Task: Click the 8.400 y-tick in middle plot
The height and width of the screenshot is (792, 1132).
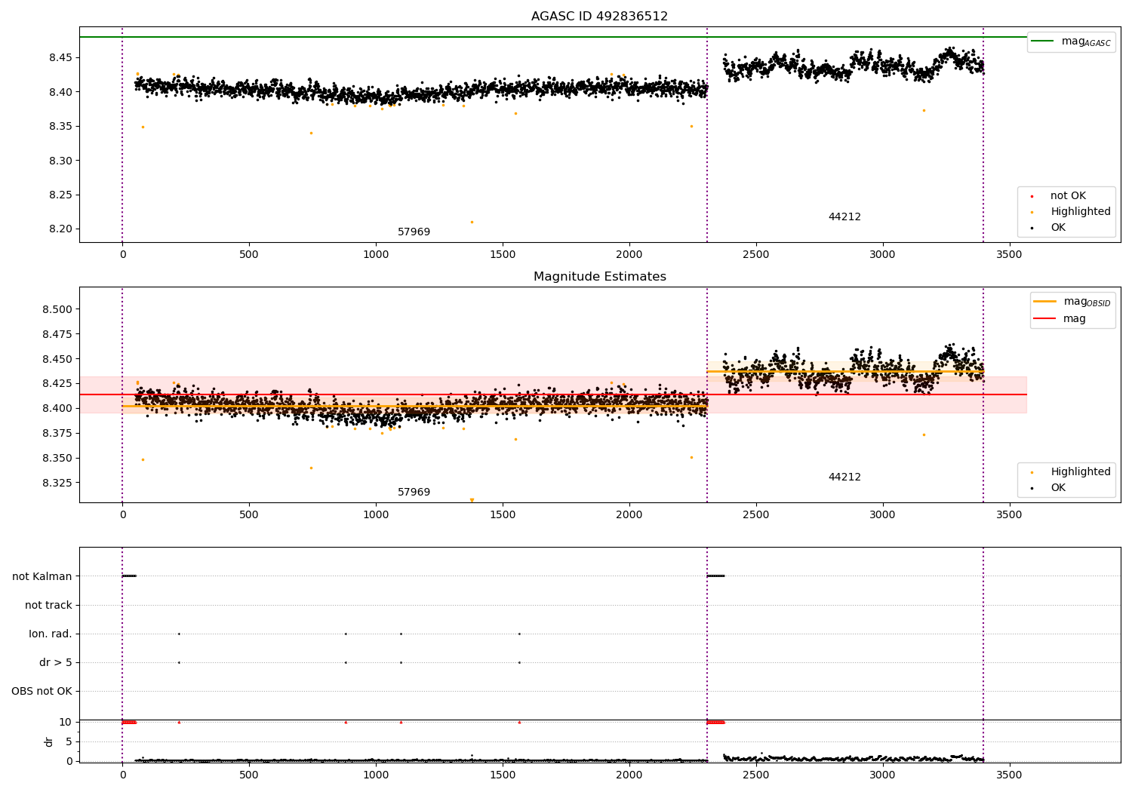Action: coord(57,409)
